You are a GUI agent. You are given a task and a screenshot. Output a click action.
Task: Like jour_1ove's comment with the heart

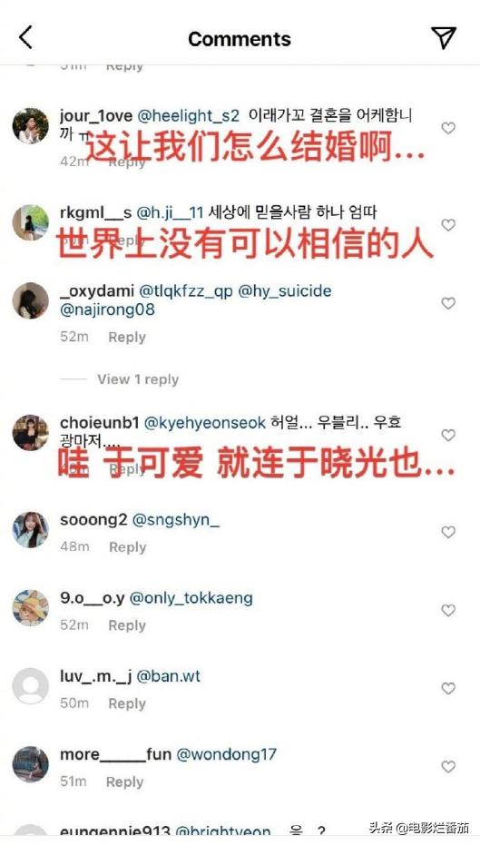click(x=448, y=128)
